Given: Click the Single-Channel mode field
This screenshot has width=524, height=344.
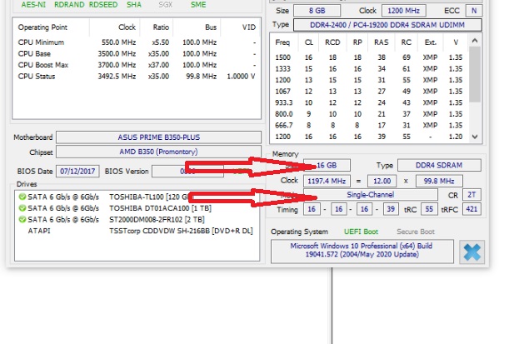Looking at the screenshot, I should point(370,195).
